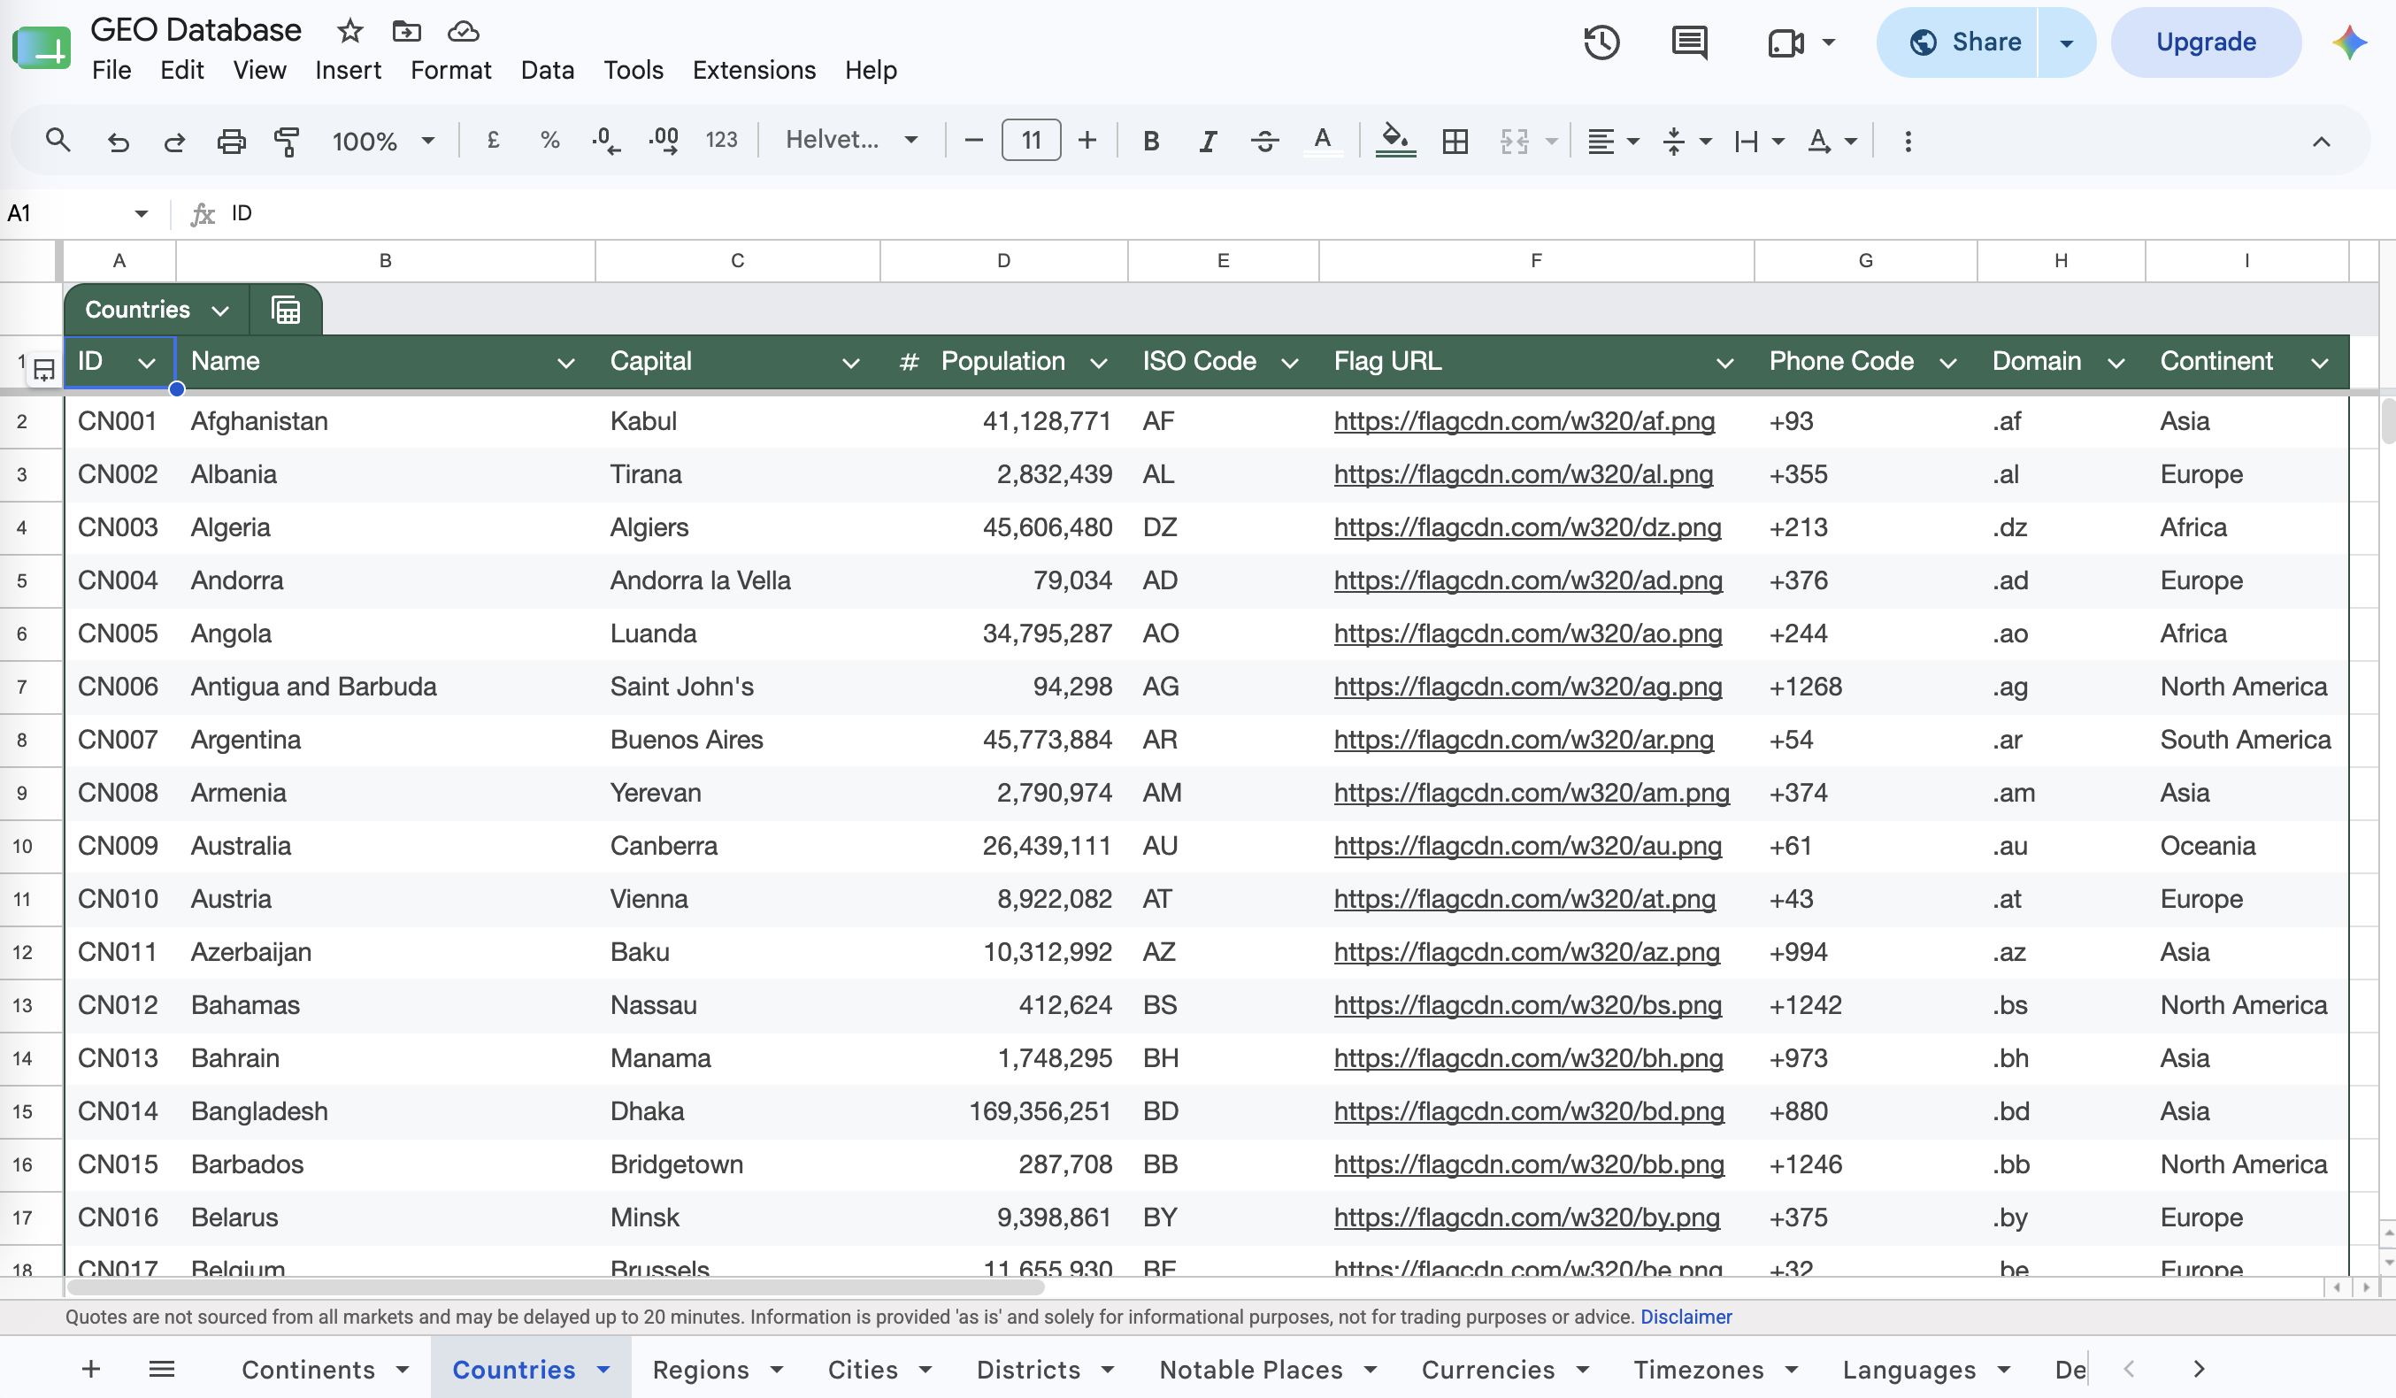Click the cell name box
Viewport: 2396px width, 1398px height.
click(x=78, y=213)
